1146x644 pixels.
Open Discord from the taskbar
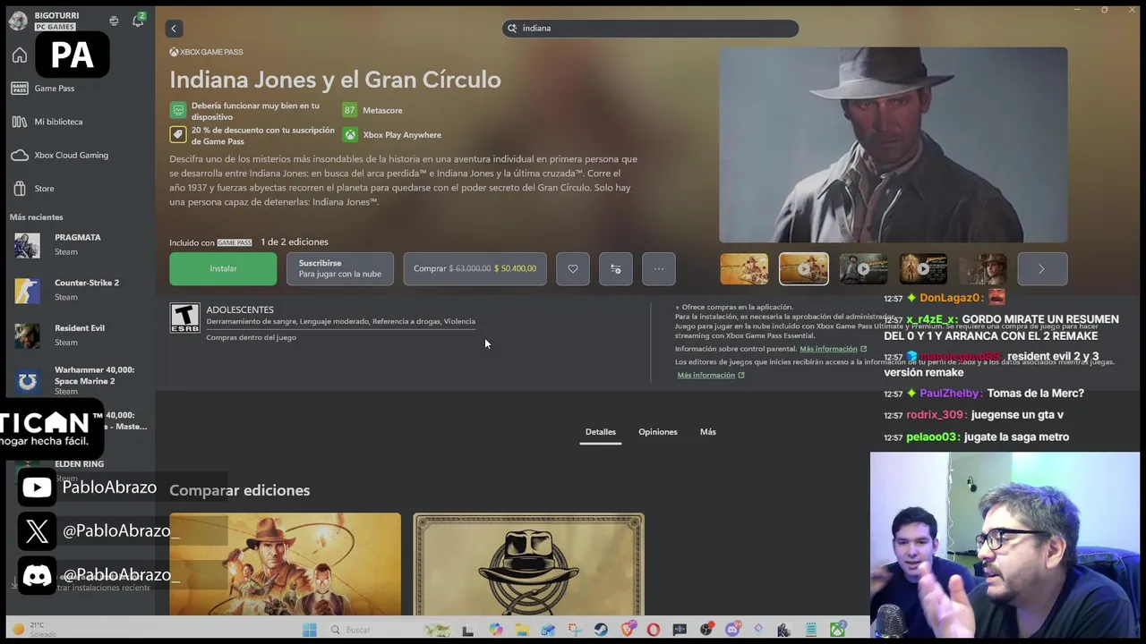732,630
